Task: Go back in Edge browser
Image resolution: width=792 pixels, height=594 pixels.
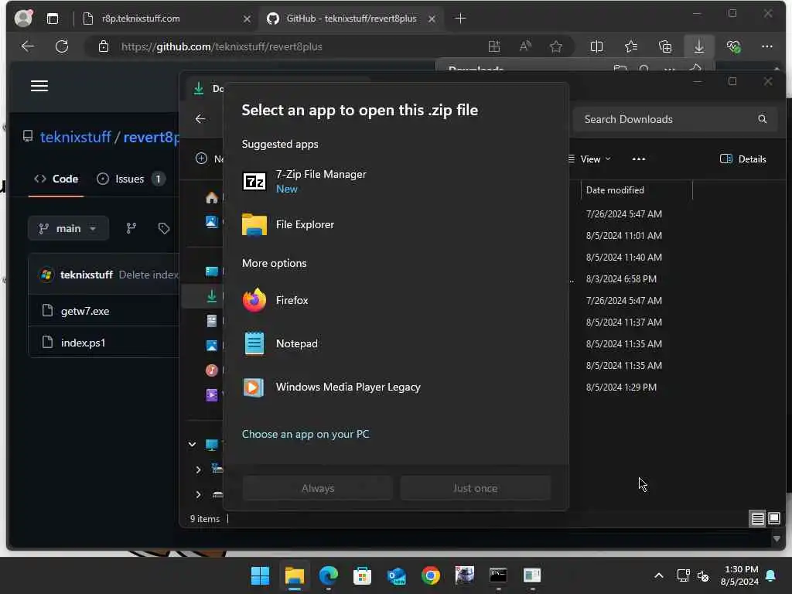Action: point(28,46)
